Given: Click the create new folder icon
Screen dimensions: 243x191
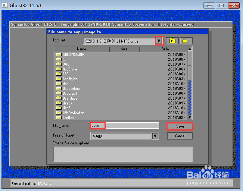Looking at the screenshot, I should [x=186, y=41].
